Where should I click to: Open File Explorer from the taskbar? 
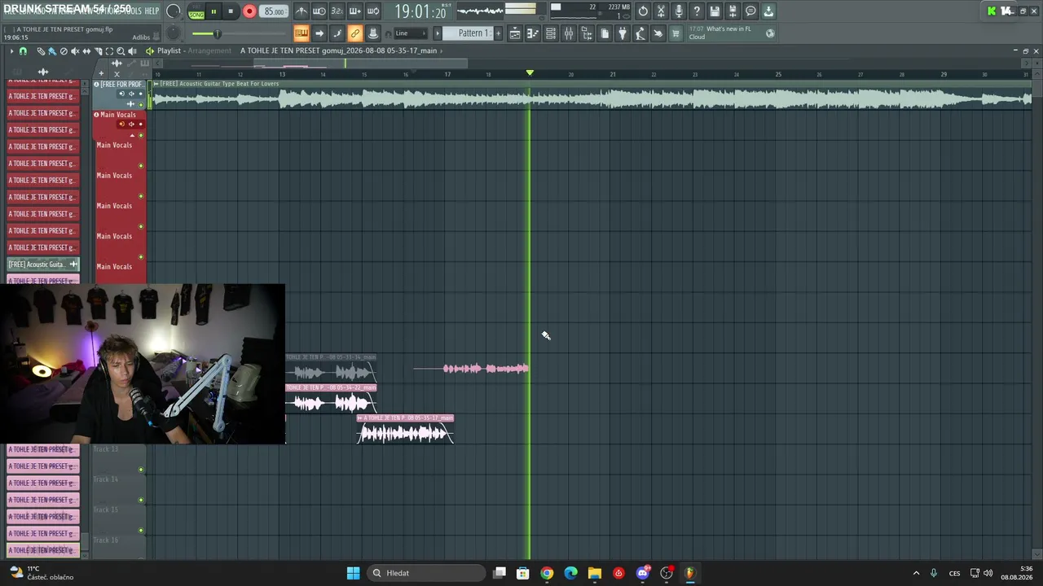coord(594,573)
